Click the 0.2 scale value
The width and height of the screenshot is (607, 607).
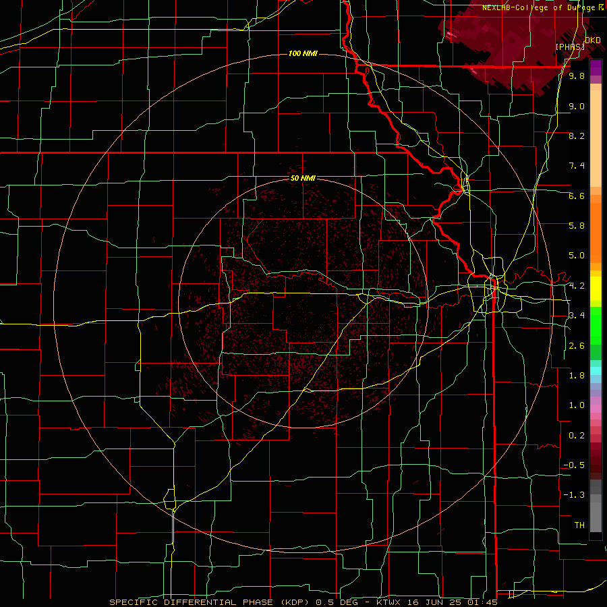[577, 436]
